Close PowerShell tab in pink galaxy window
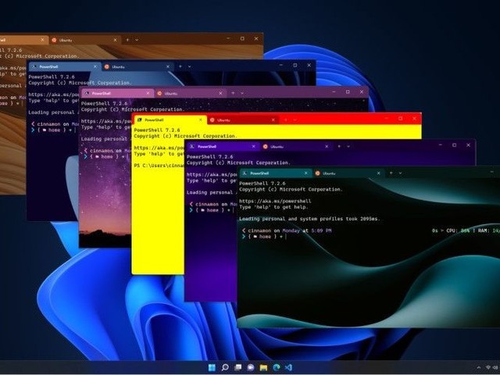This screenshot has height=375, width=500. click(148, 93)
